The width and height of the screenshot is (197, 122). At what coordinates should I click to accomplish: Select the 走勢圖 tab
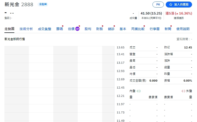pos(9,29)
